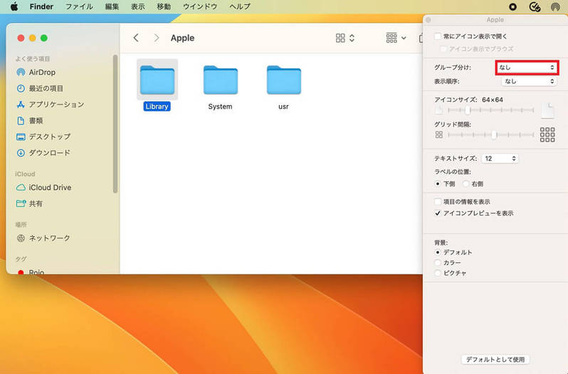
Task: Click the checkmark status icon in menu bar
Action: (x=535, y=6)
